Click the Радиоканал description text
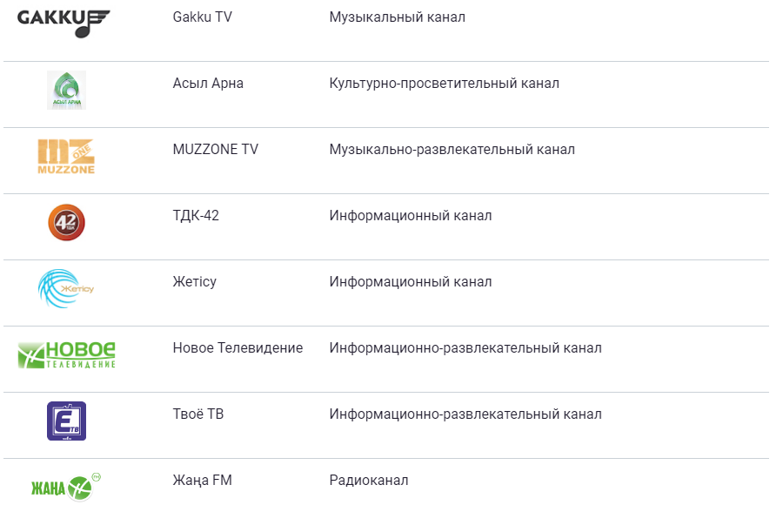783x532 pixels. point(368,481)
